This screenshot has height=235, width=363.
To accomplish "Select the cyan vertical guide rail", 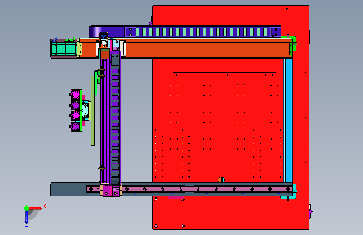I will coord(288,120).
